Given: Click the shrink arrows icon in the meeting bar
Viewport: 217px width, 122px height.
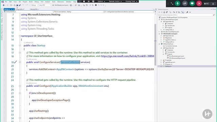Looking at the screenshot, I should [172, 4].
